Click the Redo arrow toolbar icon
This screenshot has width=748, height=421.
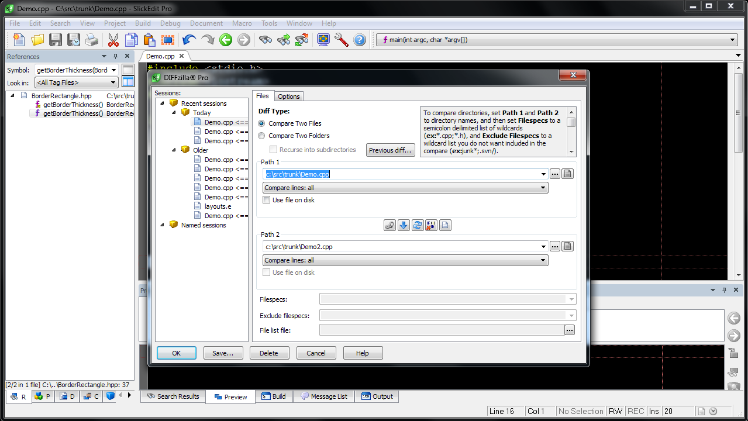tap(208, 40)
